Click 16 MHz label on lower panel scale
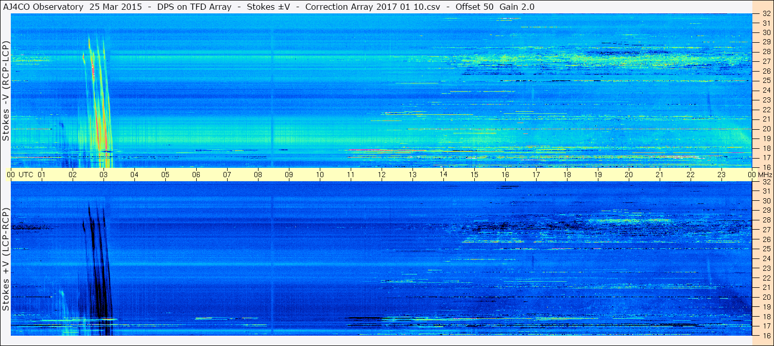 pos(766,335)
